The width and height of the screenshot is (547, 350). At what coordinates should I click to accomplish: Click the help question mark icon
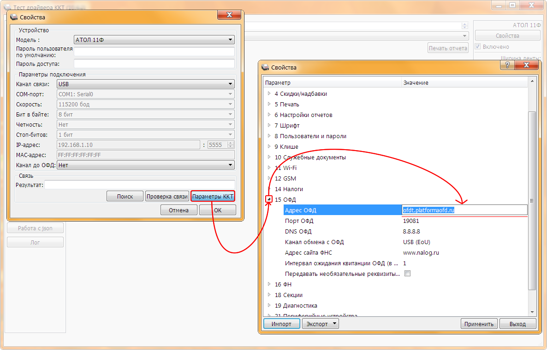[x=507, y=66]
